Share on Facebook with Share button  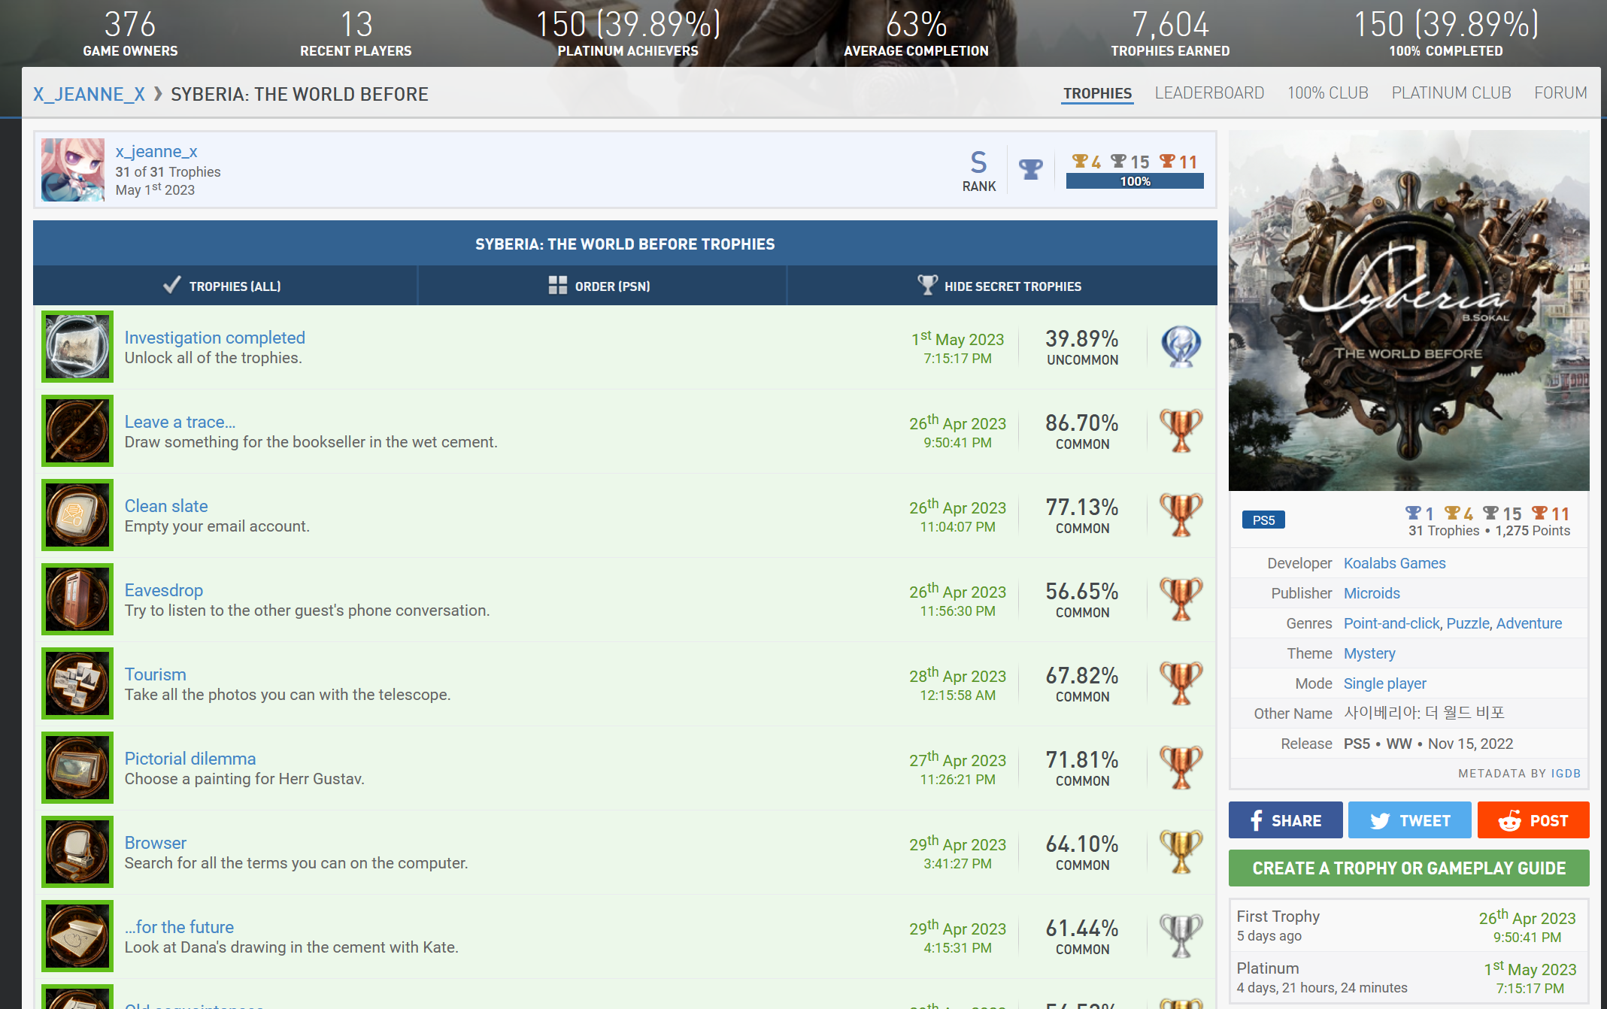(x=1285, y=820)
